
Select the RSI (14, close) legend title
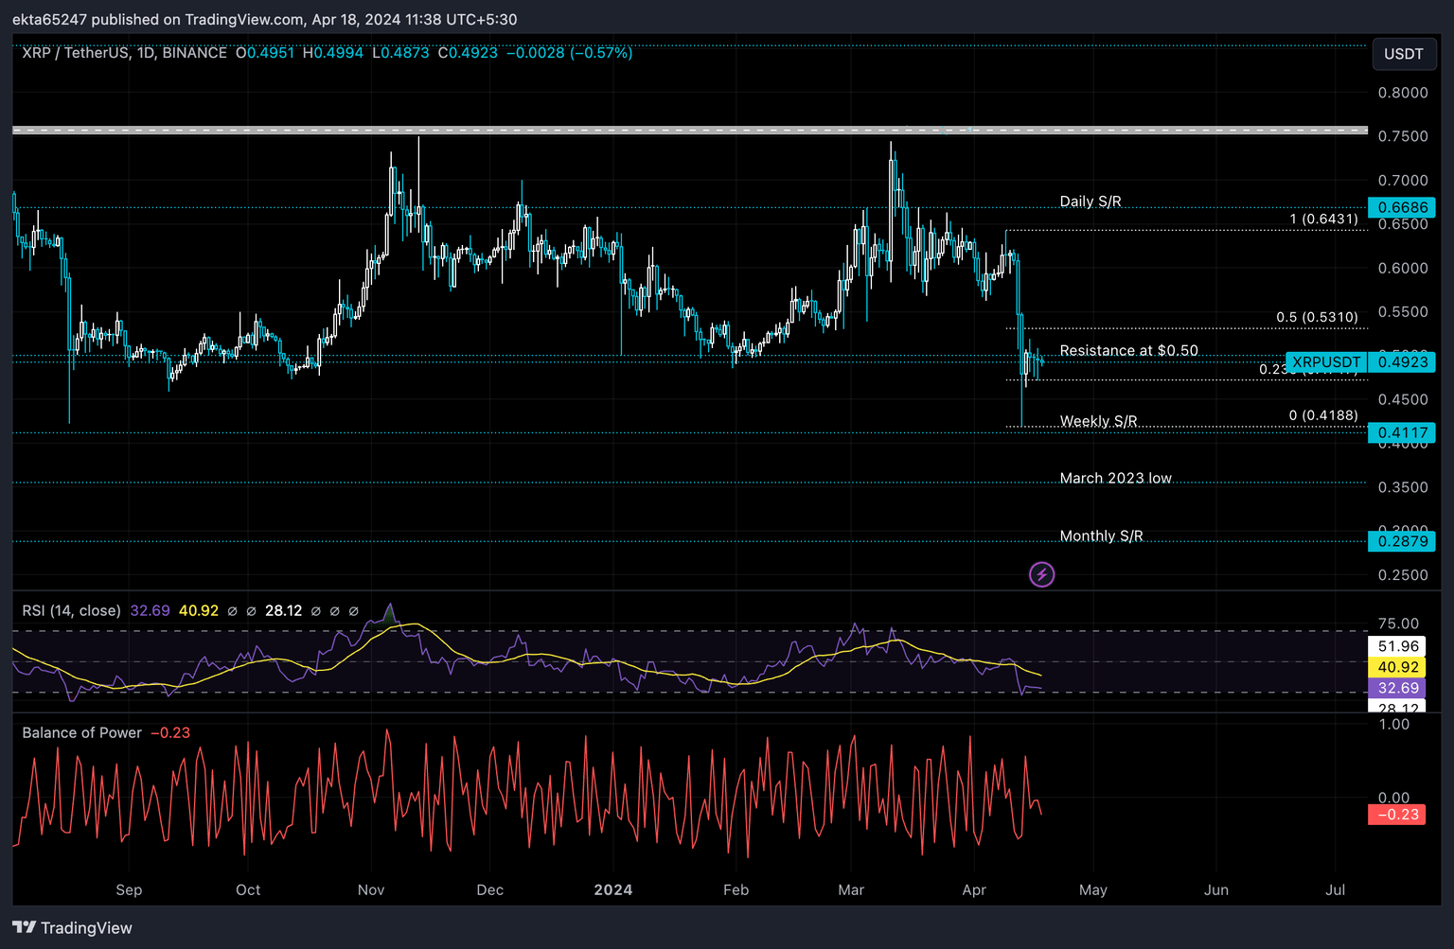71,610
